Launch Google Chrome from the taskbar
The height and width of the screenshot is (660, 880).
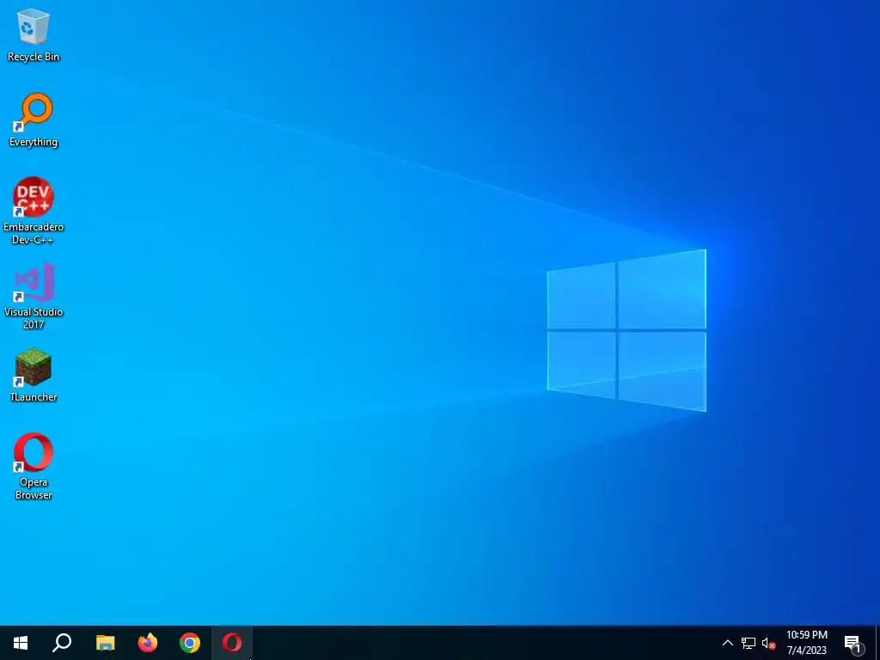tap(190, 643)
